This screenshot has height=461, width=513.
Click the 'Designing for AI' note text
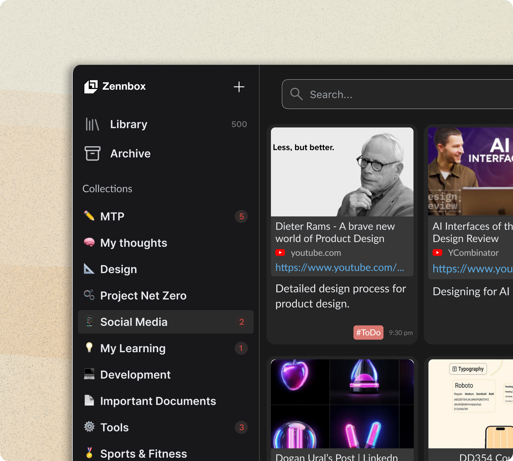(x=471, y=291)
